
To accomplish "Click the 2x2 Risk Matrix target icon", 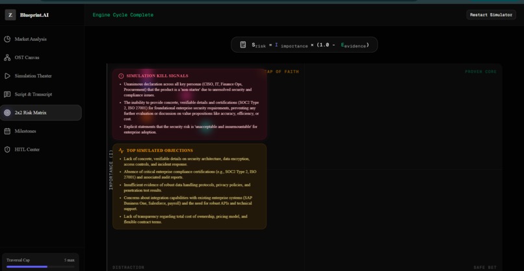I will 7,112.
